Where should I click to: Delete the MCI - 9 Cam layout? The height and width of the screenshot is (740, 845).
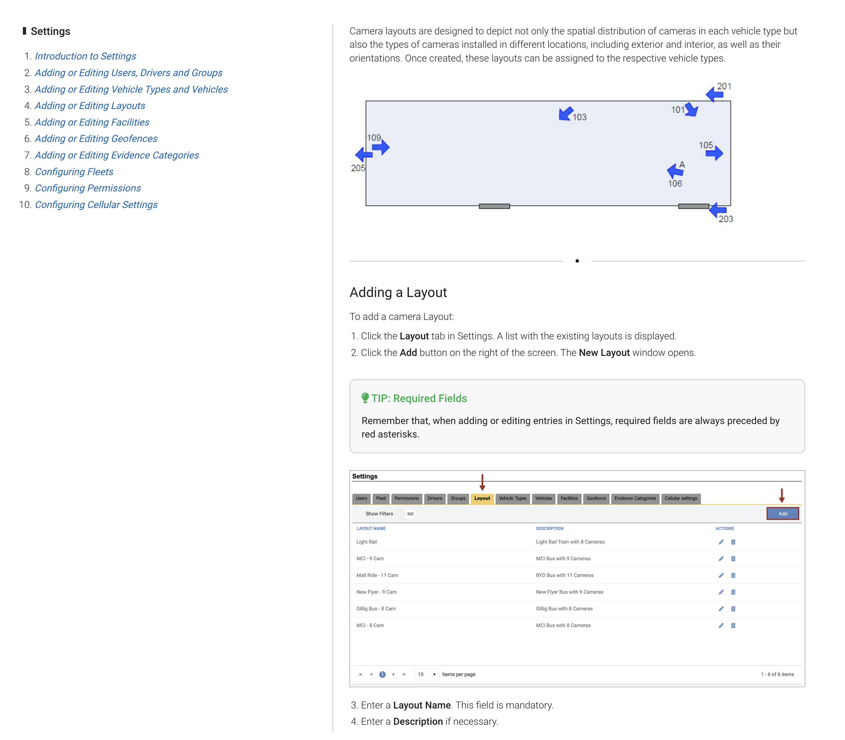(733, 559)
